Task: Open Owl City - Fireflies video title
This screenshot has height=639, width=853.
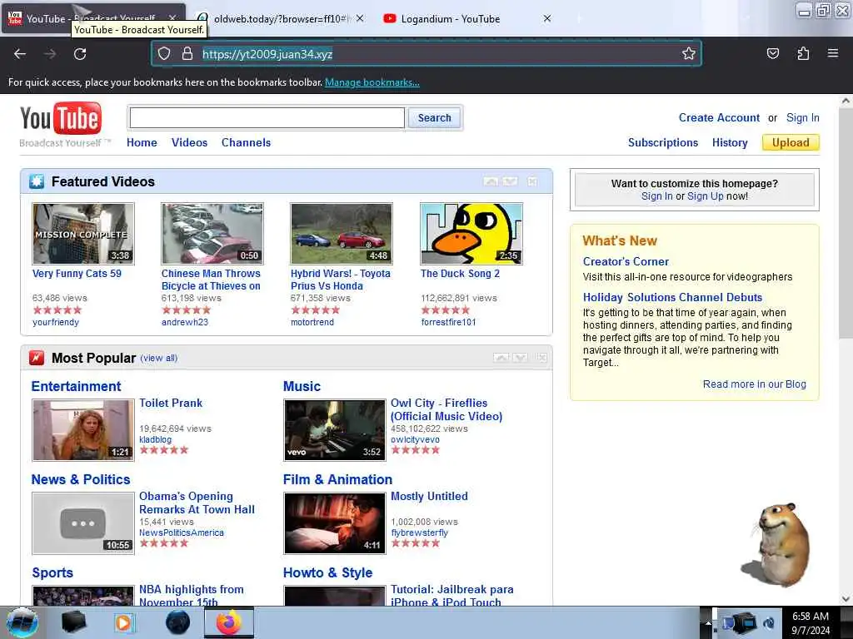Action: (446, 409)
